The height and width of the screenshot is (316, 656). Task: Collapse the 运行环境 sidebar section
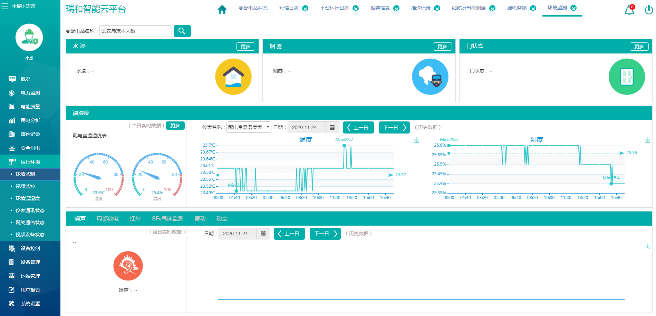point(30,162)
